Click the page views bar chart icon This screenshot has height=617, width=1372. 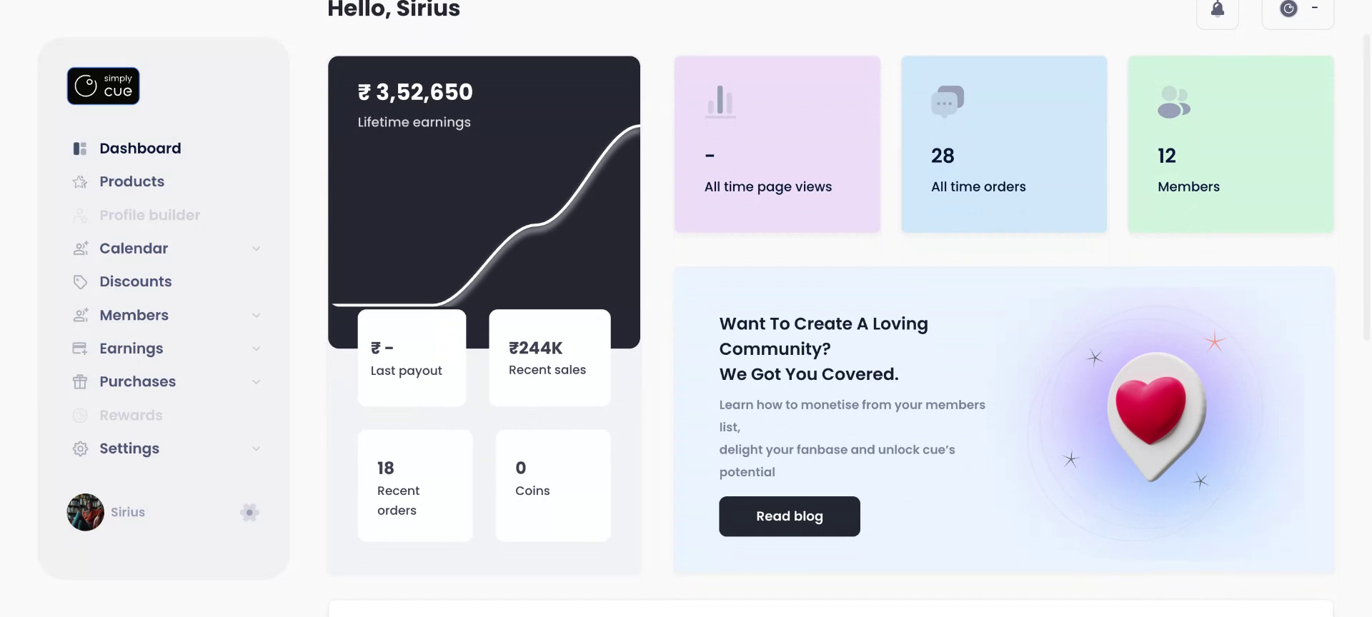[720, 101]
